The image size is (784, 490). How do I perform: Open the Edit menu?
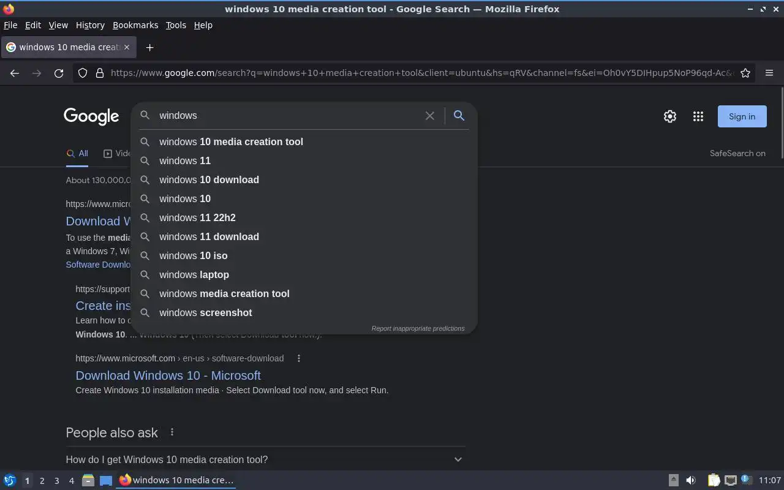pos(33,25)
